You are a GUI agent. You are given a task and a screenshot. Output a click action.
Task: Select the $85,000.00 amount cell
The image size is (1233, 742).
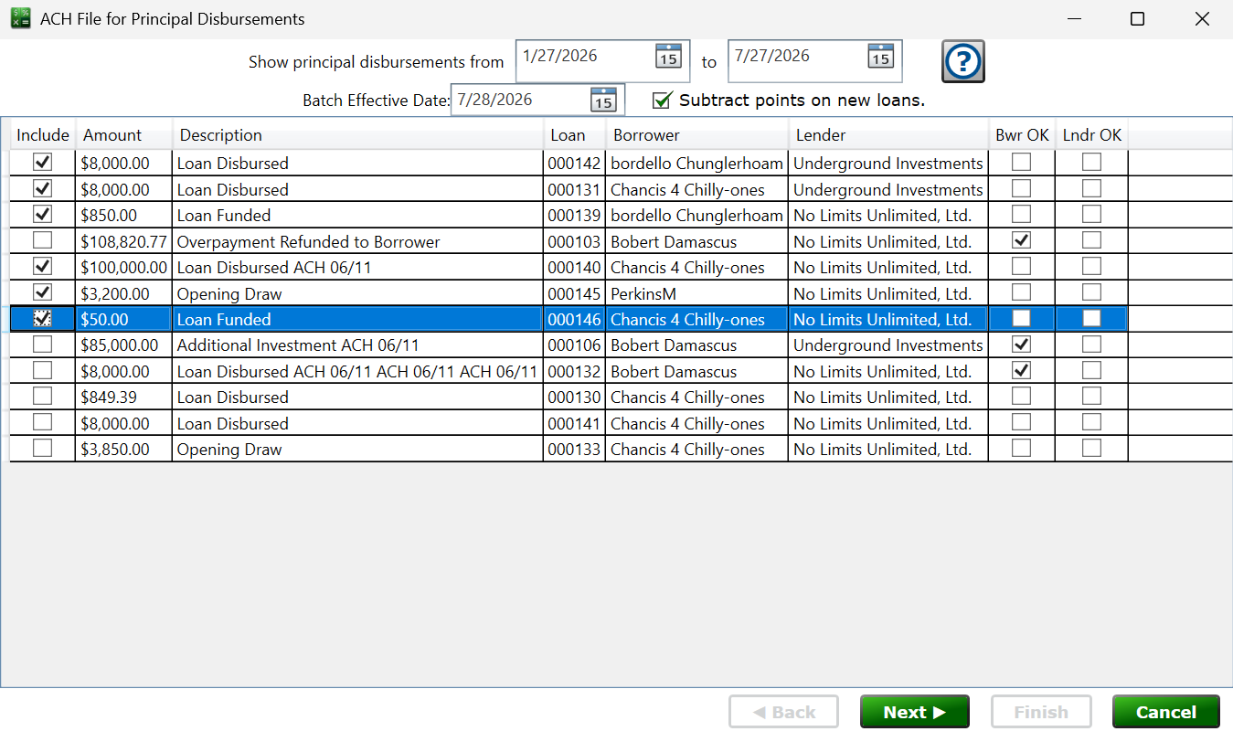(123, 345)
